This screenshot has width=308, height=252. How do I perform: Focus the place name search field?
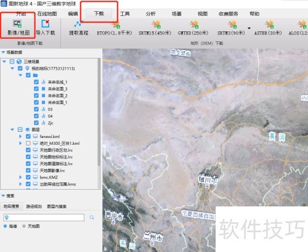tap(44, 217)
